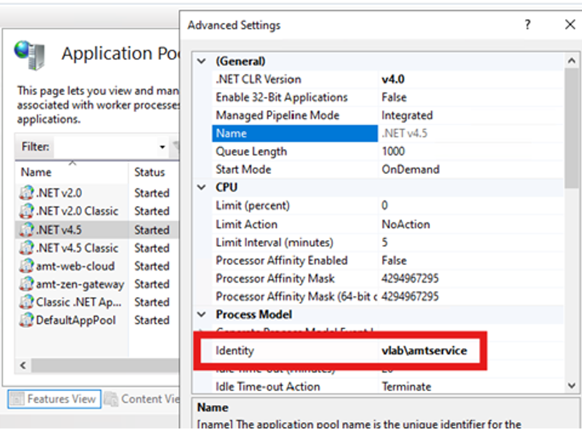Click the OnDemand start mode value
This screenshot has width=582, height=431.
point(410,169)
